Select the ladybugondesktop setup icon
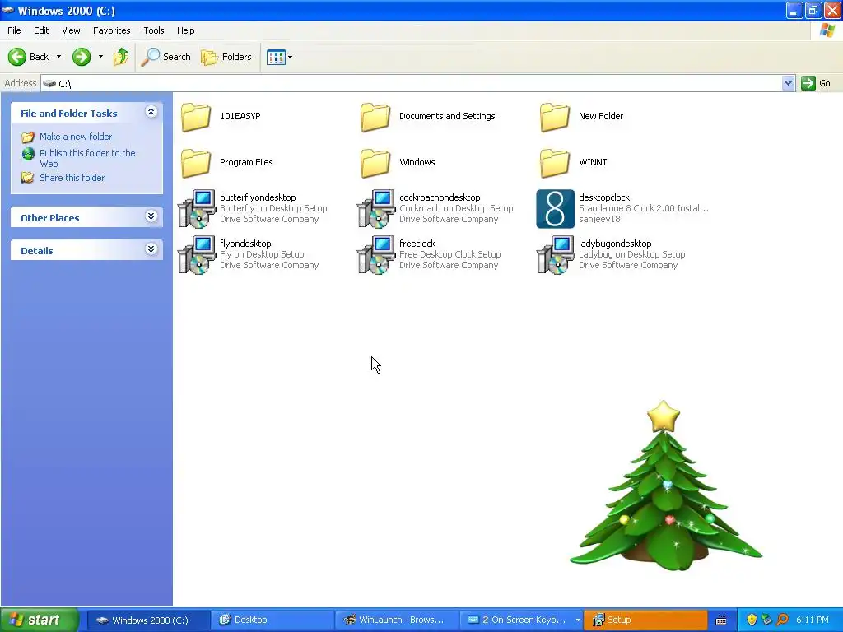Image resolution: width=843 pixels, height=632 pixels. point(556,255)
